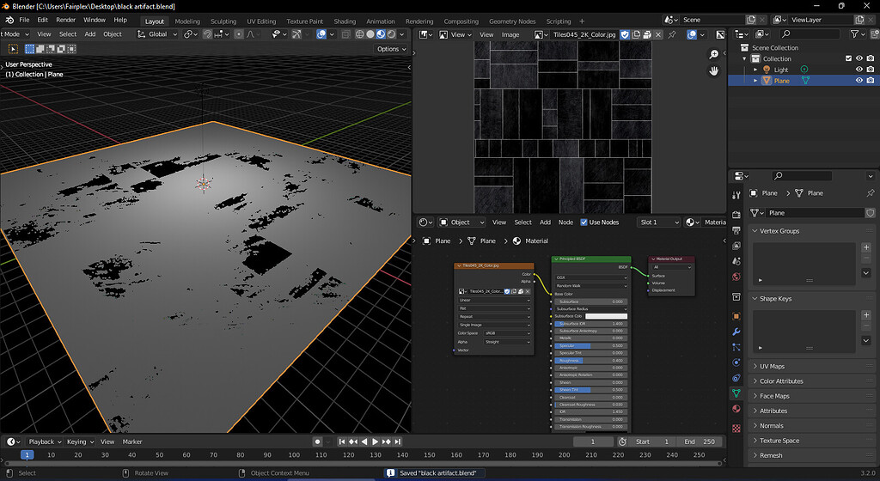Open the Tool properties tab
Viewport: 880px width, 481px height.
click(x=736, y=195)
